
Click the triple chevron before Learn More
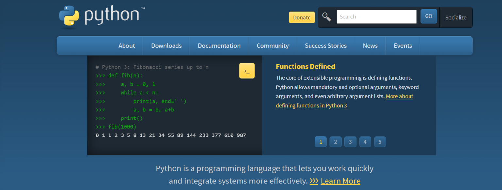point(314,181)
